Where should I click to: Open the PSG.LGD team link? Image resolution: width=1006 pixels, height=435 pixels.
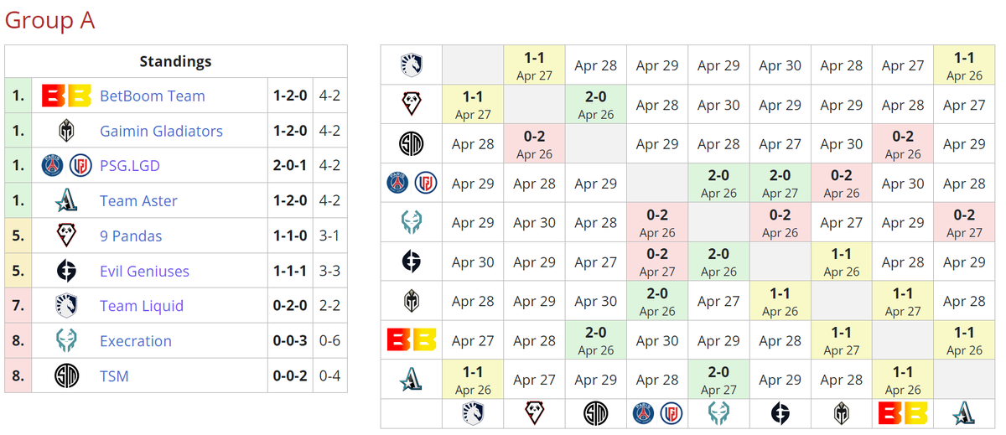tap(129, 166)
